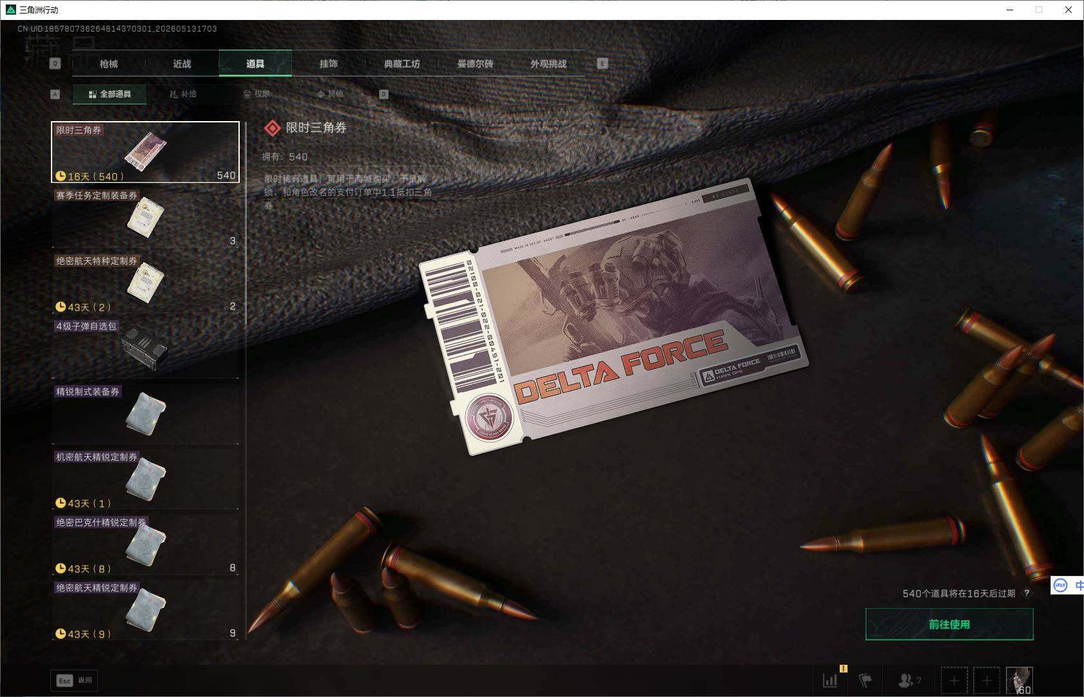The height and width of the screenshot is (697, 1084).
Task: Open the flags icon in bottom bar
Action: tap(866, 680)
